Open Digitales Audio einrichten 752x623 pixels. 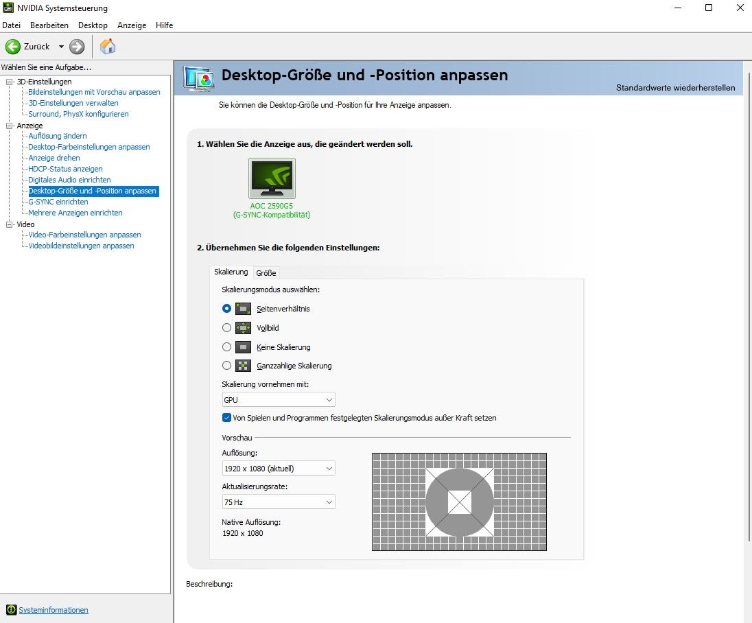[69, 180]
